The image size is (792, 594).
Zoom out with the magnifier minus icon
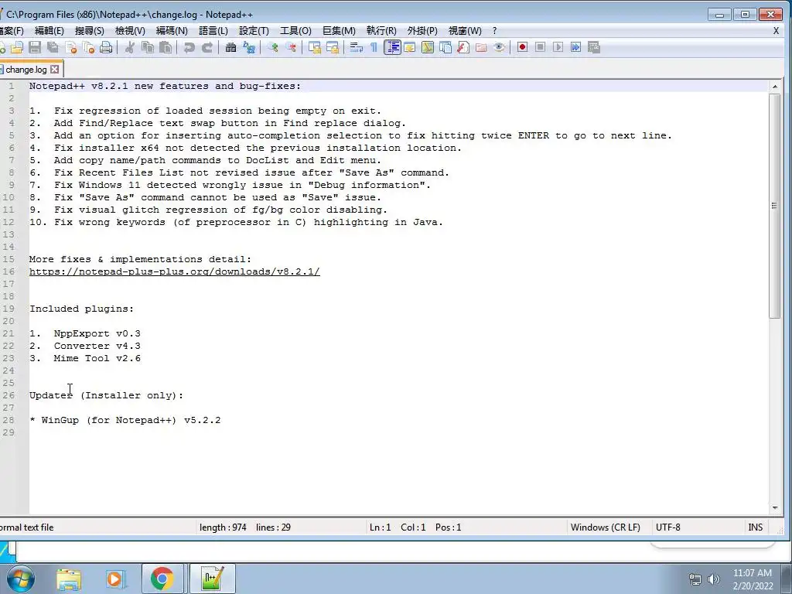[x=291, y=47]
